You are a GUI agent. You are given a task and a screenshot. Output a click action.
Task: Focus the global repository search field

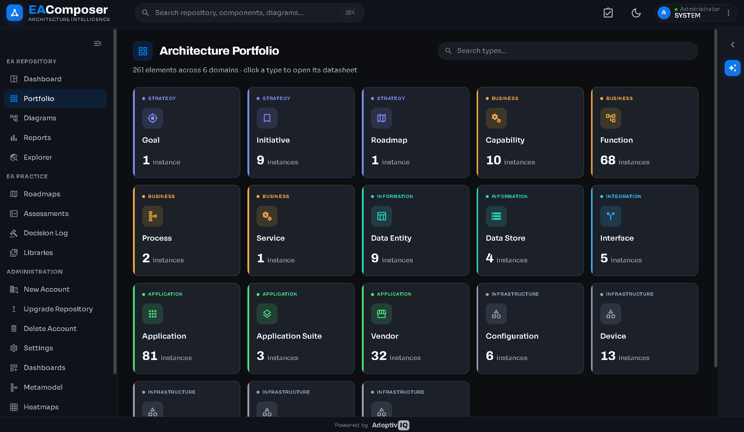[x=250, y=13]
